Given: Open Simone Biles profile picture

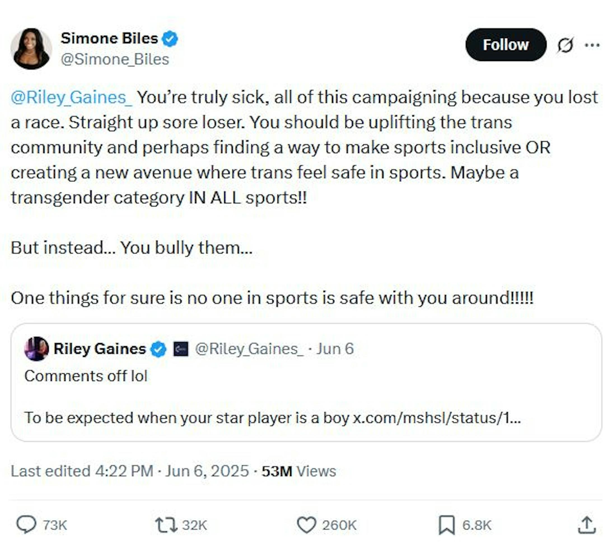Looking at the screenshot, I should 31,49.
